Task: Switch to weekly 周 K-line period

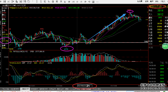Action: [x=57, y=2]
